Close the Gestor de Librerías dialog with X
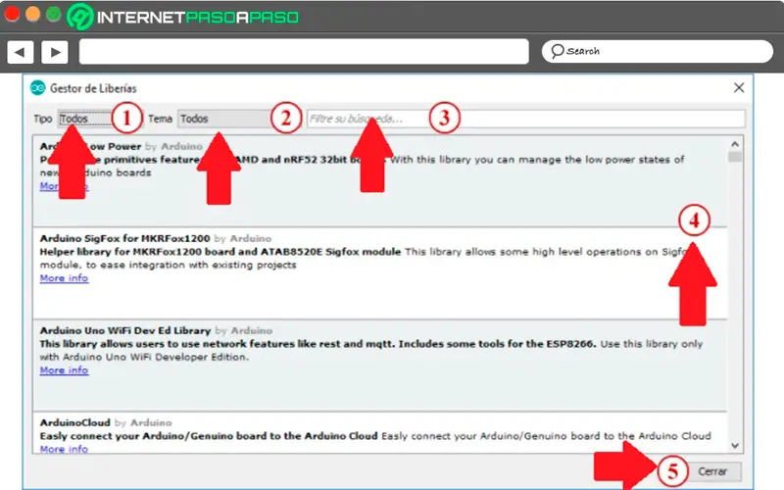The height and width of the screenshot is (490, 784). point(739,88)
